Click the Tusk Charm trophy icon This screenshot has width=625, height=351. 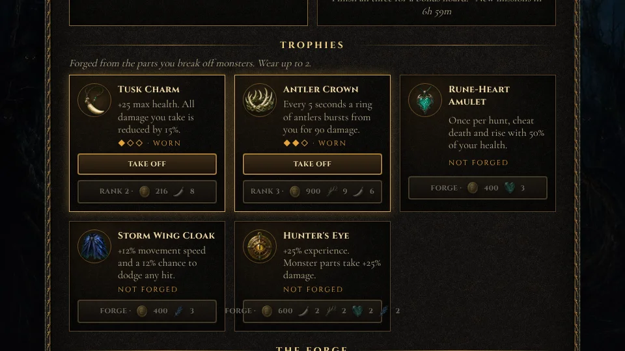[x=94, y=100]
